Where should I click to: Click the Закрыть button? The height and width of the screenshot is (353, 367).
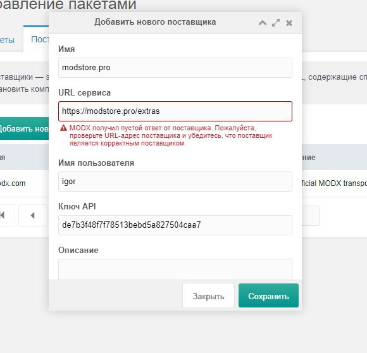pos(208,295)
